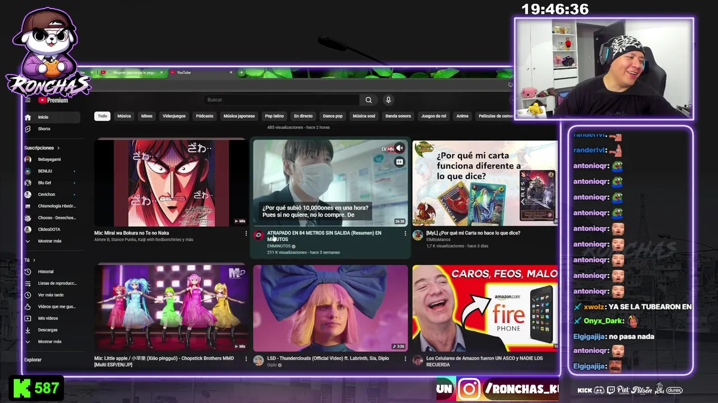
Task: Open title ATRAPADO EN 84 METROS SIN SALIDA
Action: click(x=324, y=236)
